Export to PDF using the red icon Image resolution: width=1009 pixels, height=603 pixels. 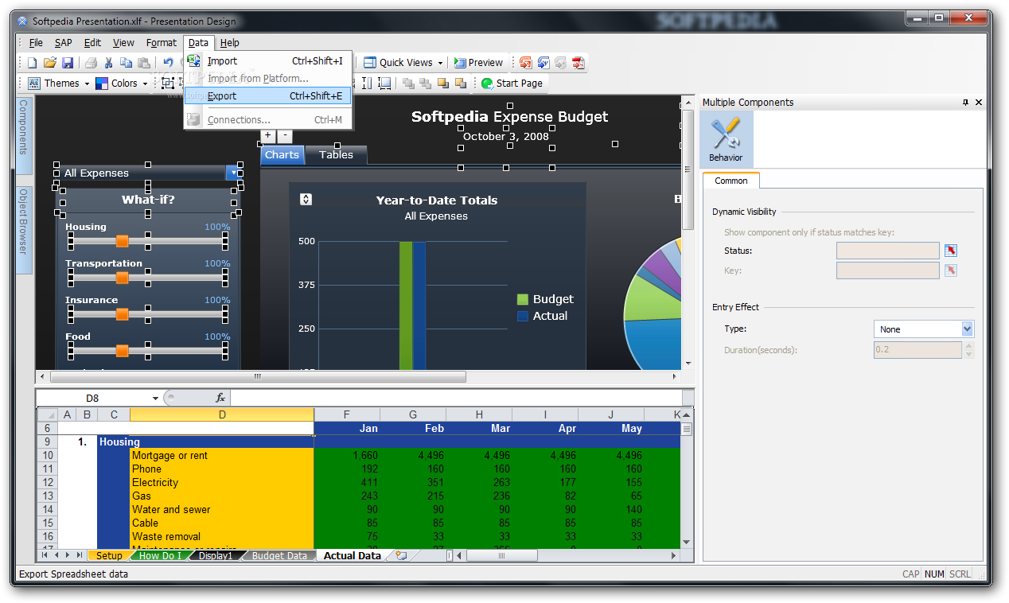[579, 63]
